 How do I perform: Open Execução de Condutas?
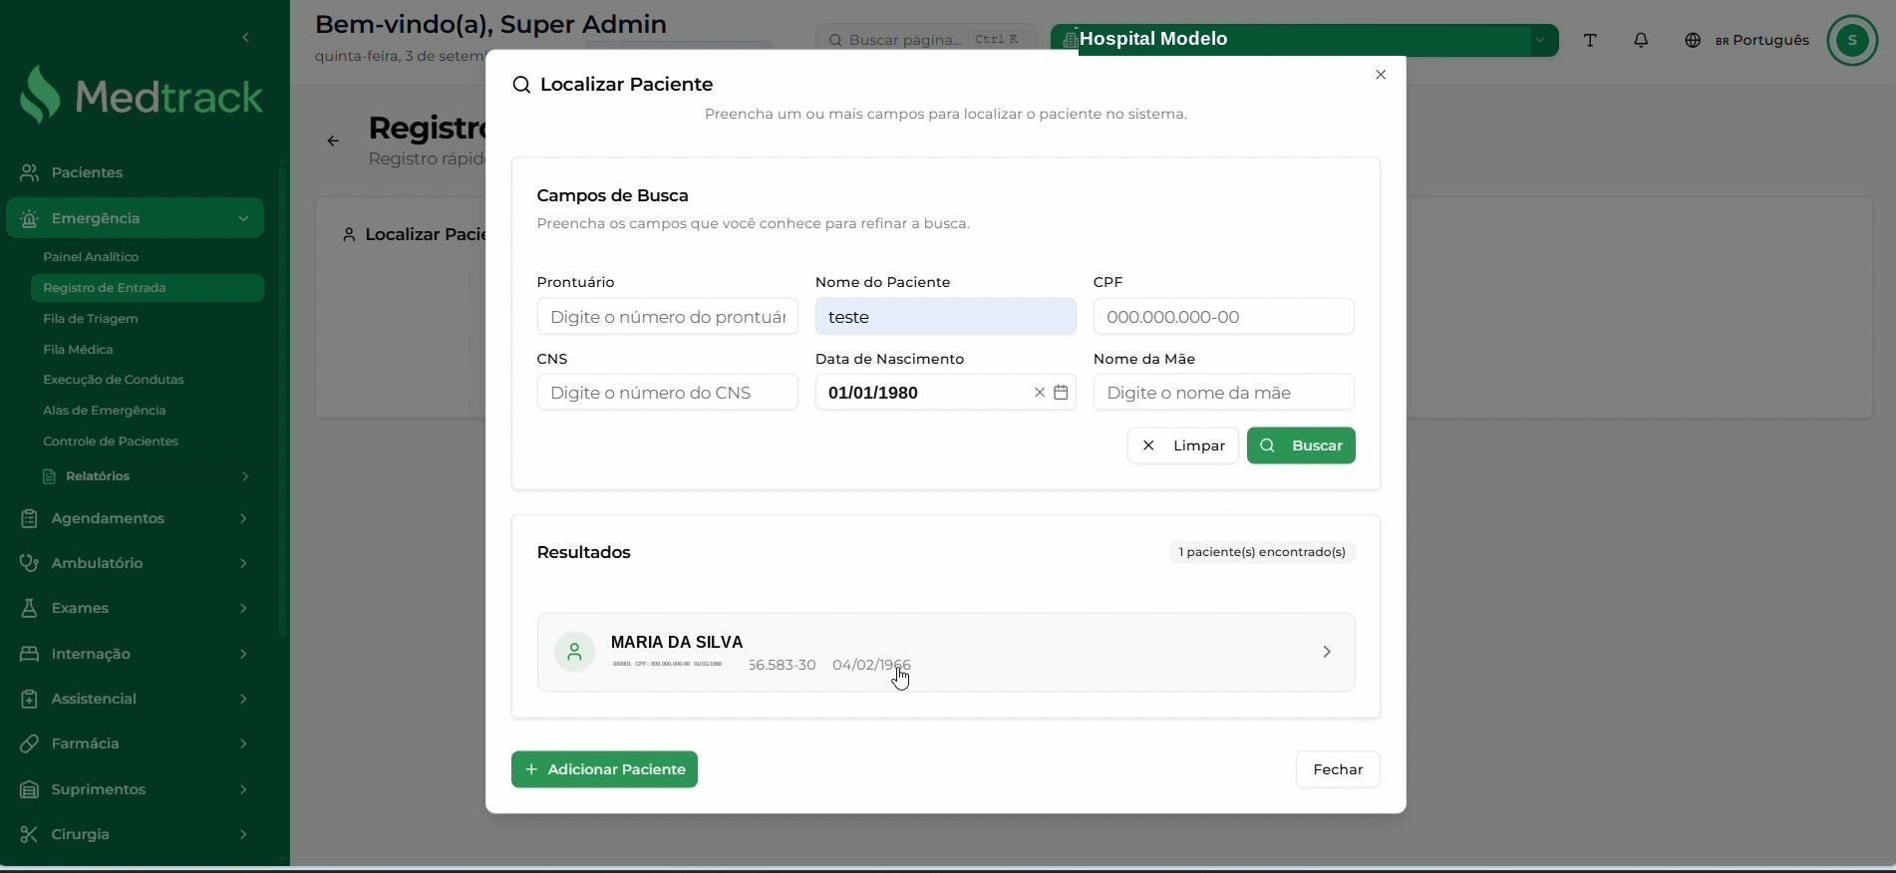114,380
